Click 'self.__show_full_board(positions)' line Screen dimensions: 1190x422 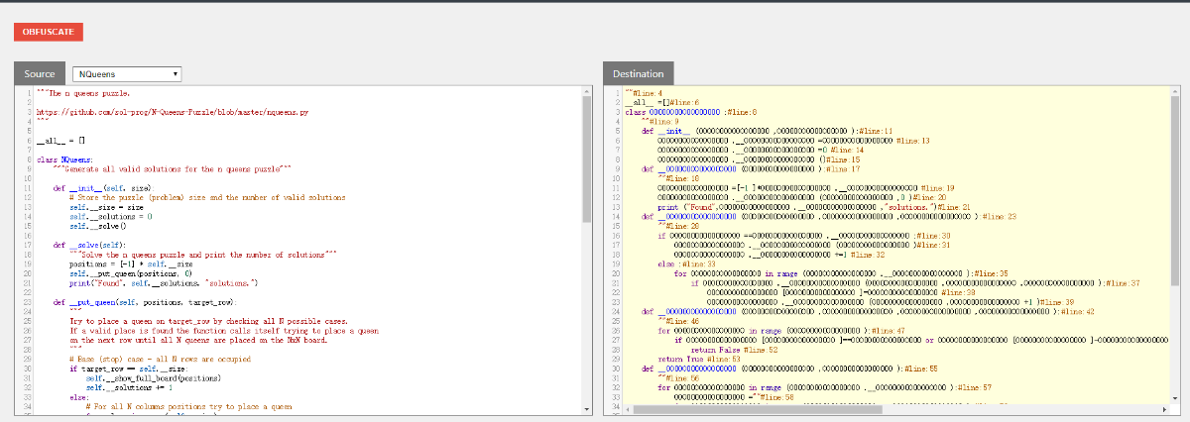click(152, 376)
